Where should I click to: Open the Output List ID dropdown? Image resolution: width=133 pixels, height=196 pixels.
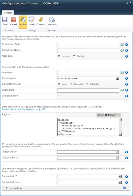click(88, 152)
